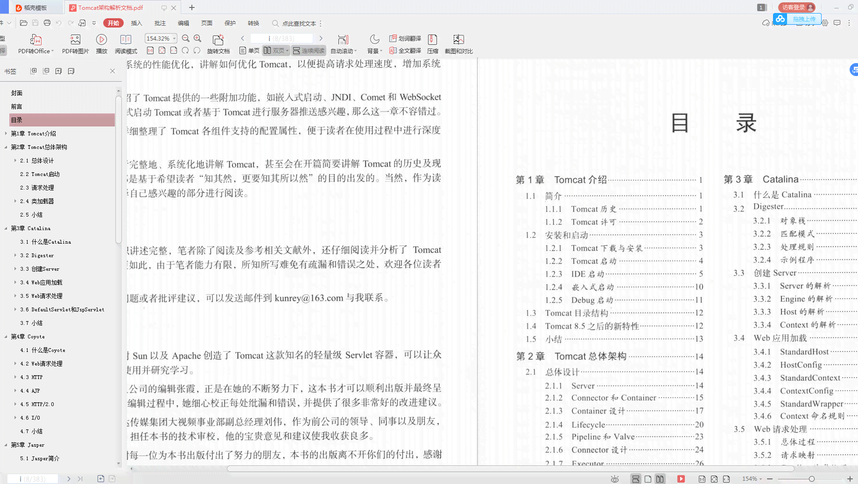
Task: Click 全文翻译 full-text translation
Action: click(405, 50)
